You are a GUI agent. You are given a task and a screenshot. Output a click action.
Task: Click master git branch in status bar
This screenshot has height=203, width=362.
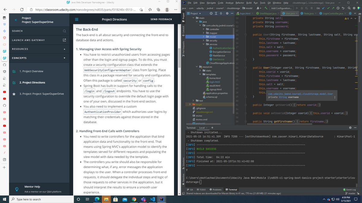pos(351,193)
